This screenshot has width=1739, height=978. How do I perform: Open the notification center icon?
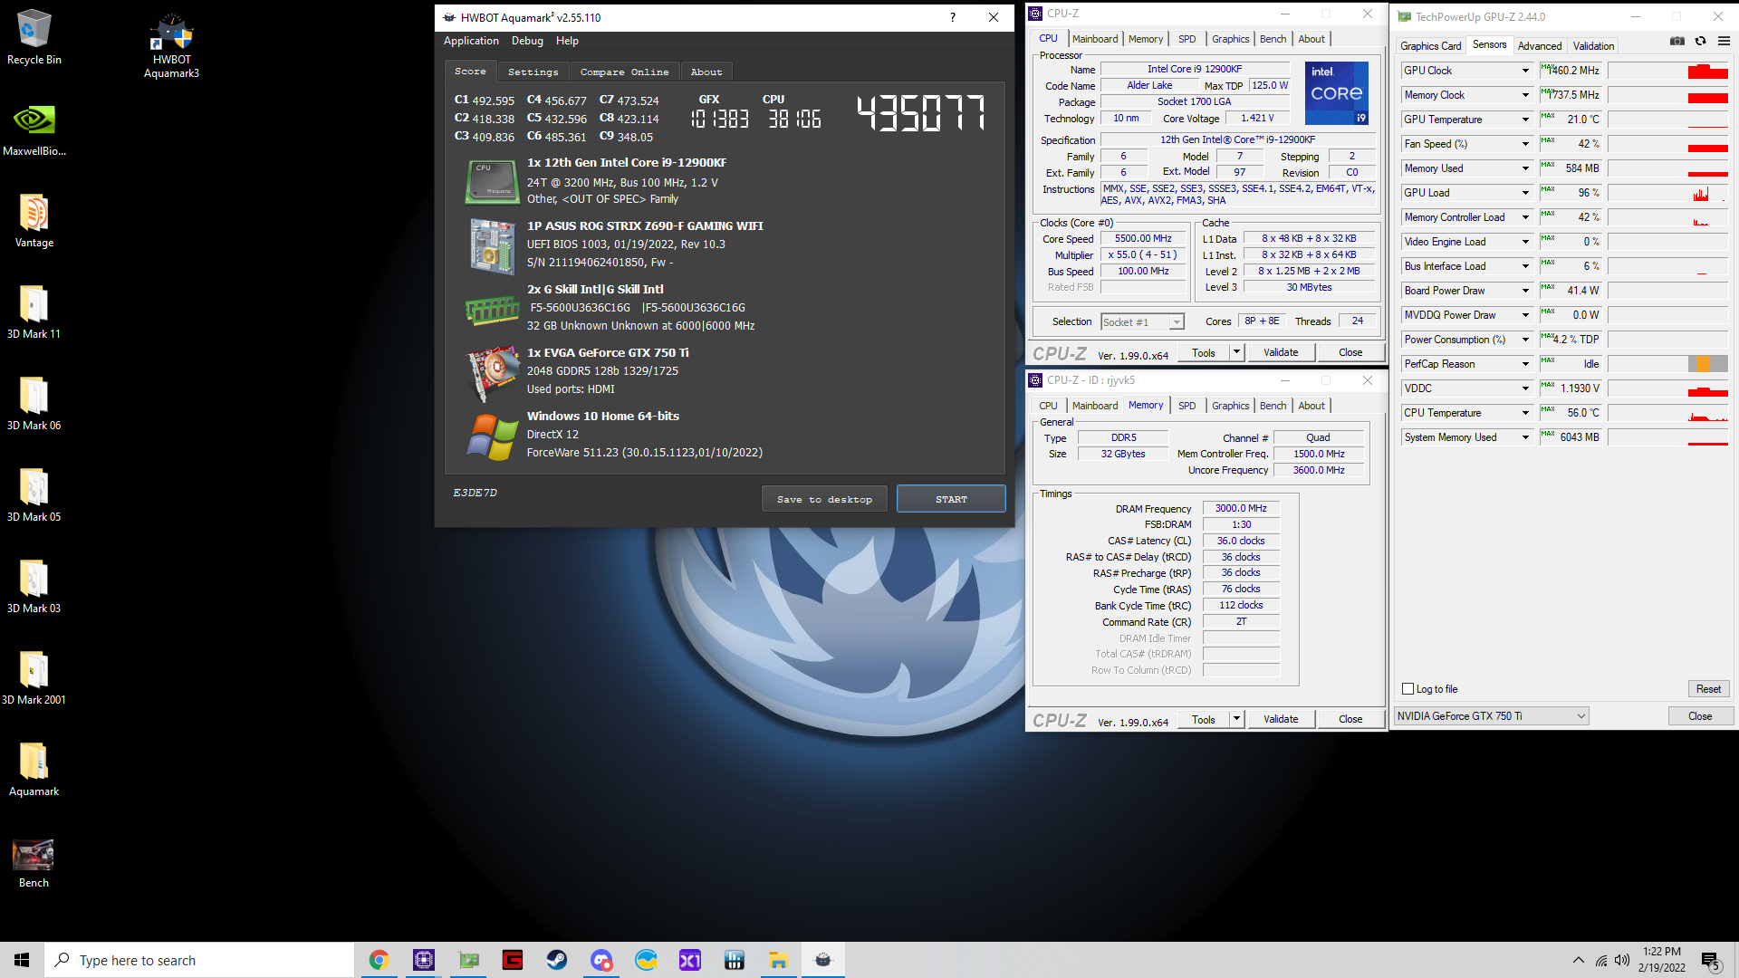pos(1711,961)
